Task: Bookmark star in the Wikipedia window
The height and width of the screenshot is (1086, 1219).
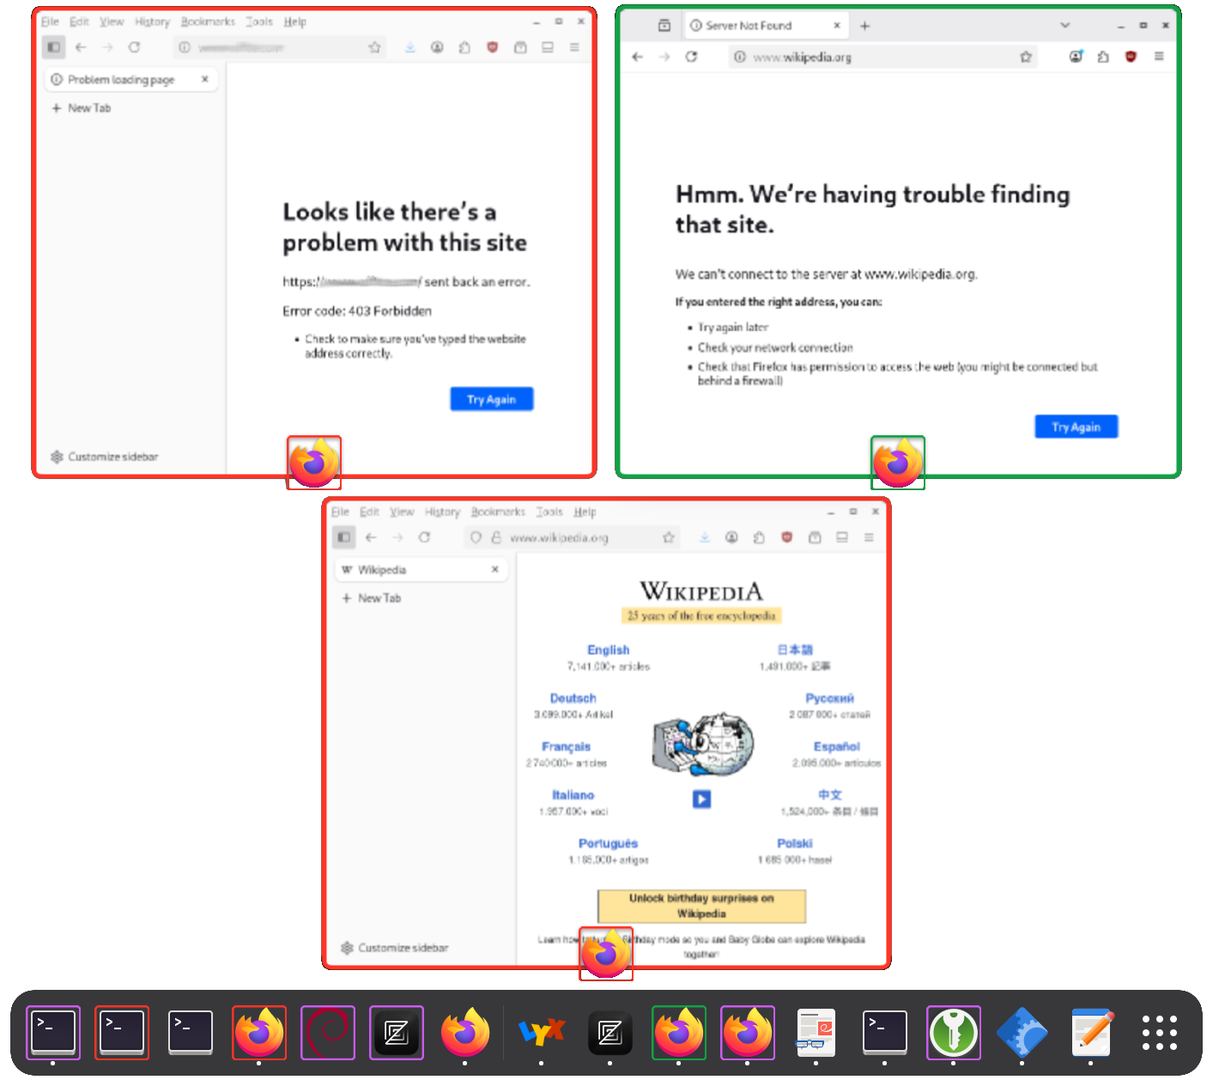Action: click(x=668, y=537)
